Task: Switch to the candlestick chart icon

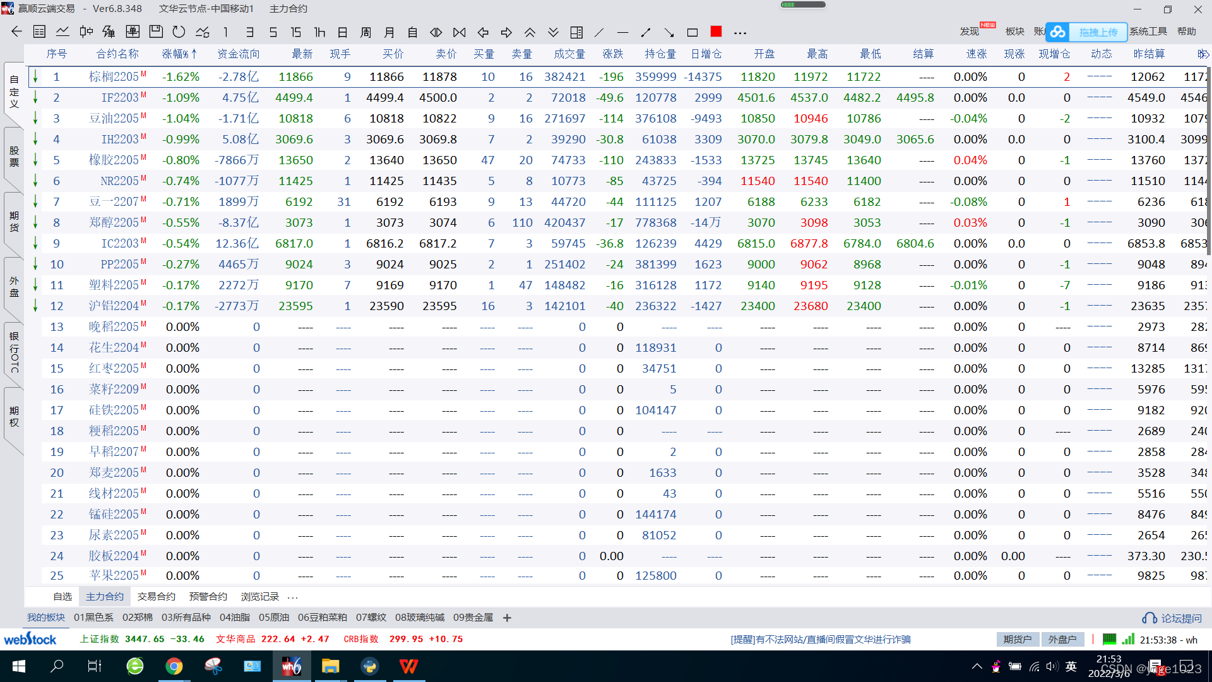Action: tap(86, 32)
